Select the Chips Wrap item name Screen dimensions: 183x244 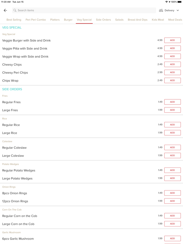click(x=10, y=81)
